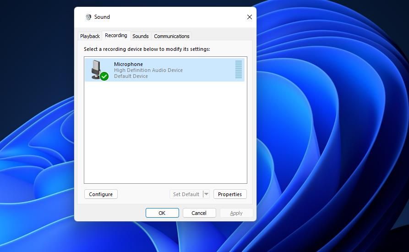Screen dimensions: 409x252
Task: Click the Microphone device icon
Action: 99,70
